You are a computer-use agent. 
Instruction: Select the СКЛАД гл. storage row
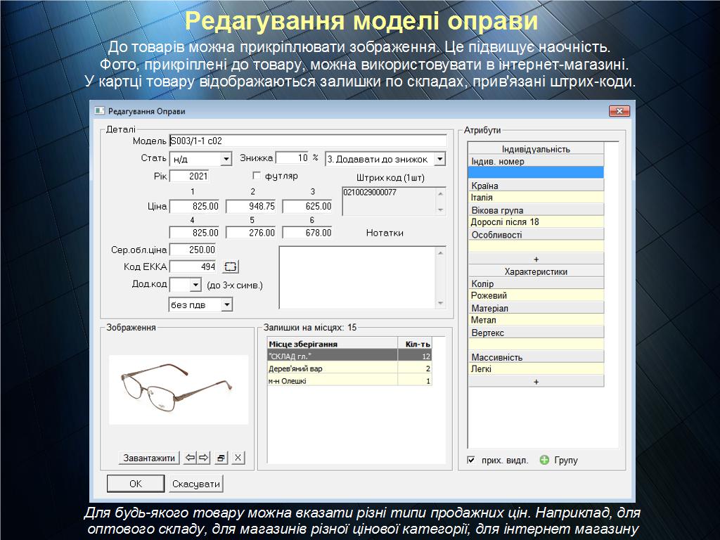330,356
